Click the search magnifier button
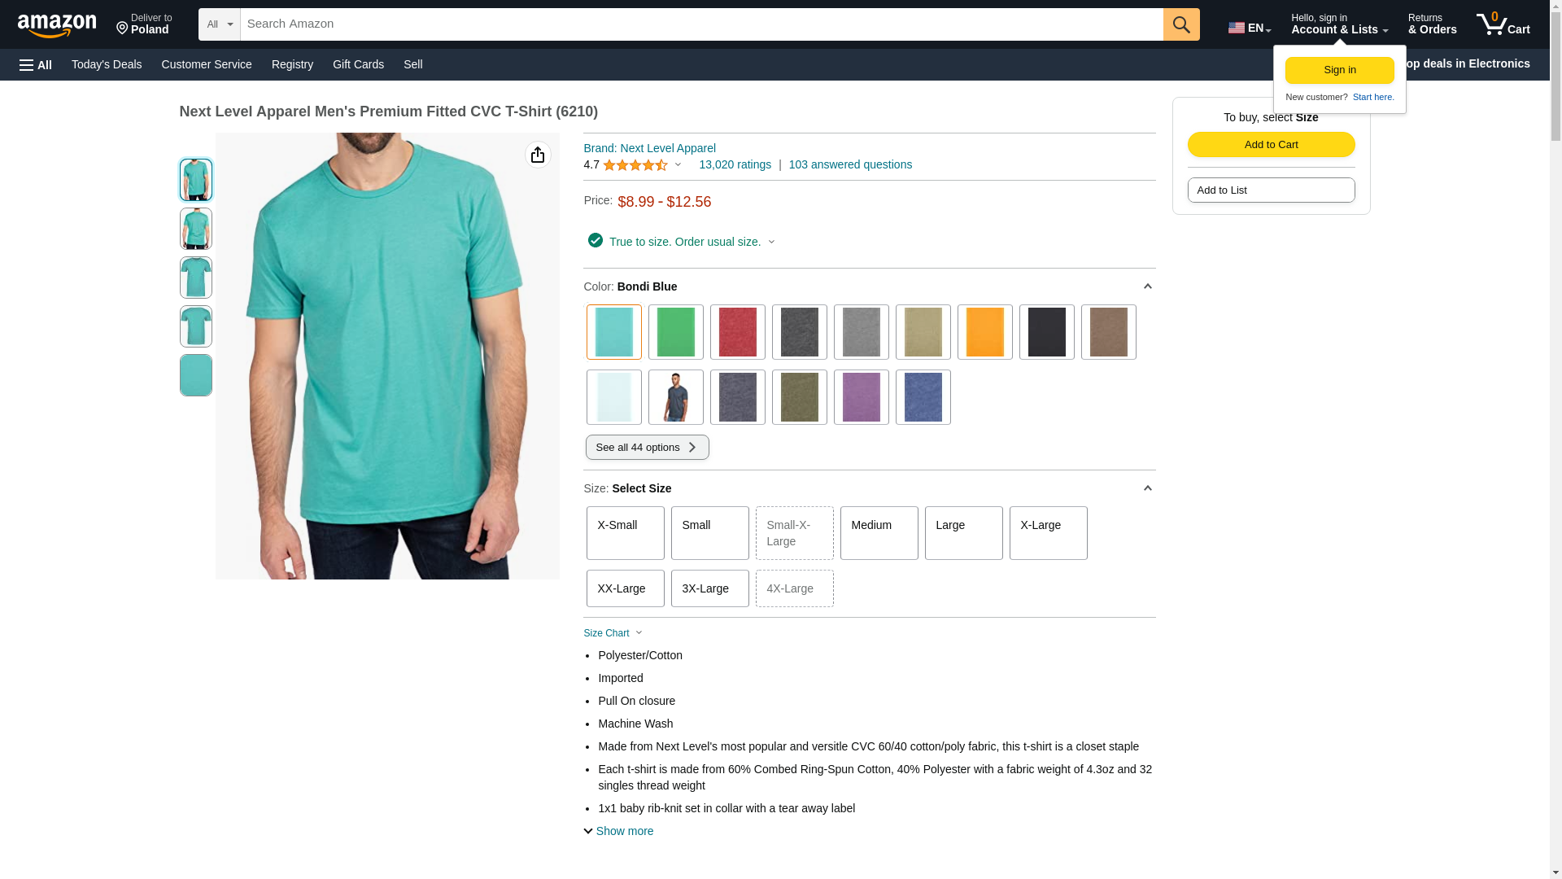 click(x=1180, y=24)
